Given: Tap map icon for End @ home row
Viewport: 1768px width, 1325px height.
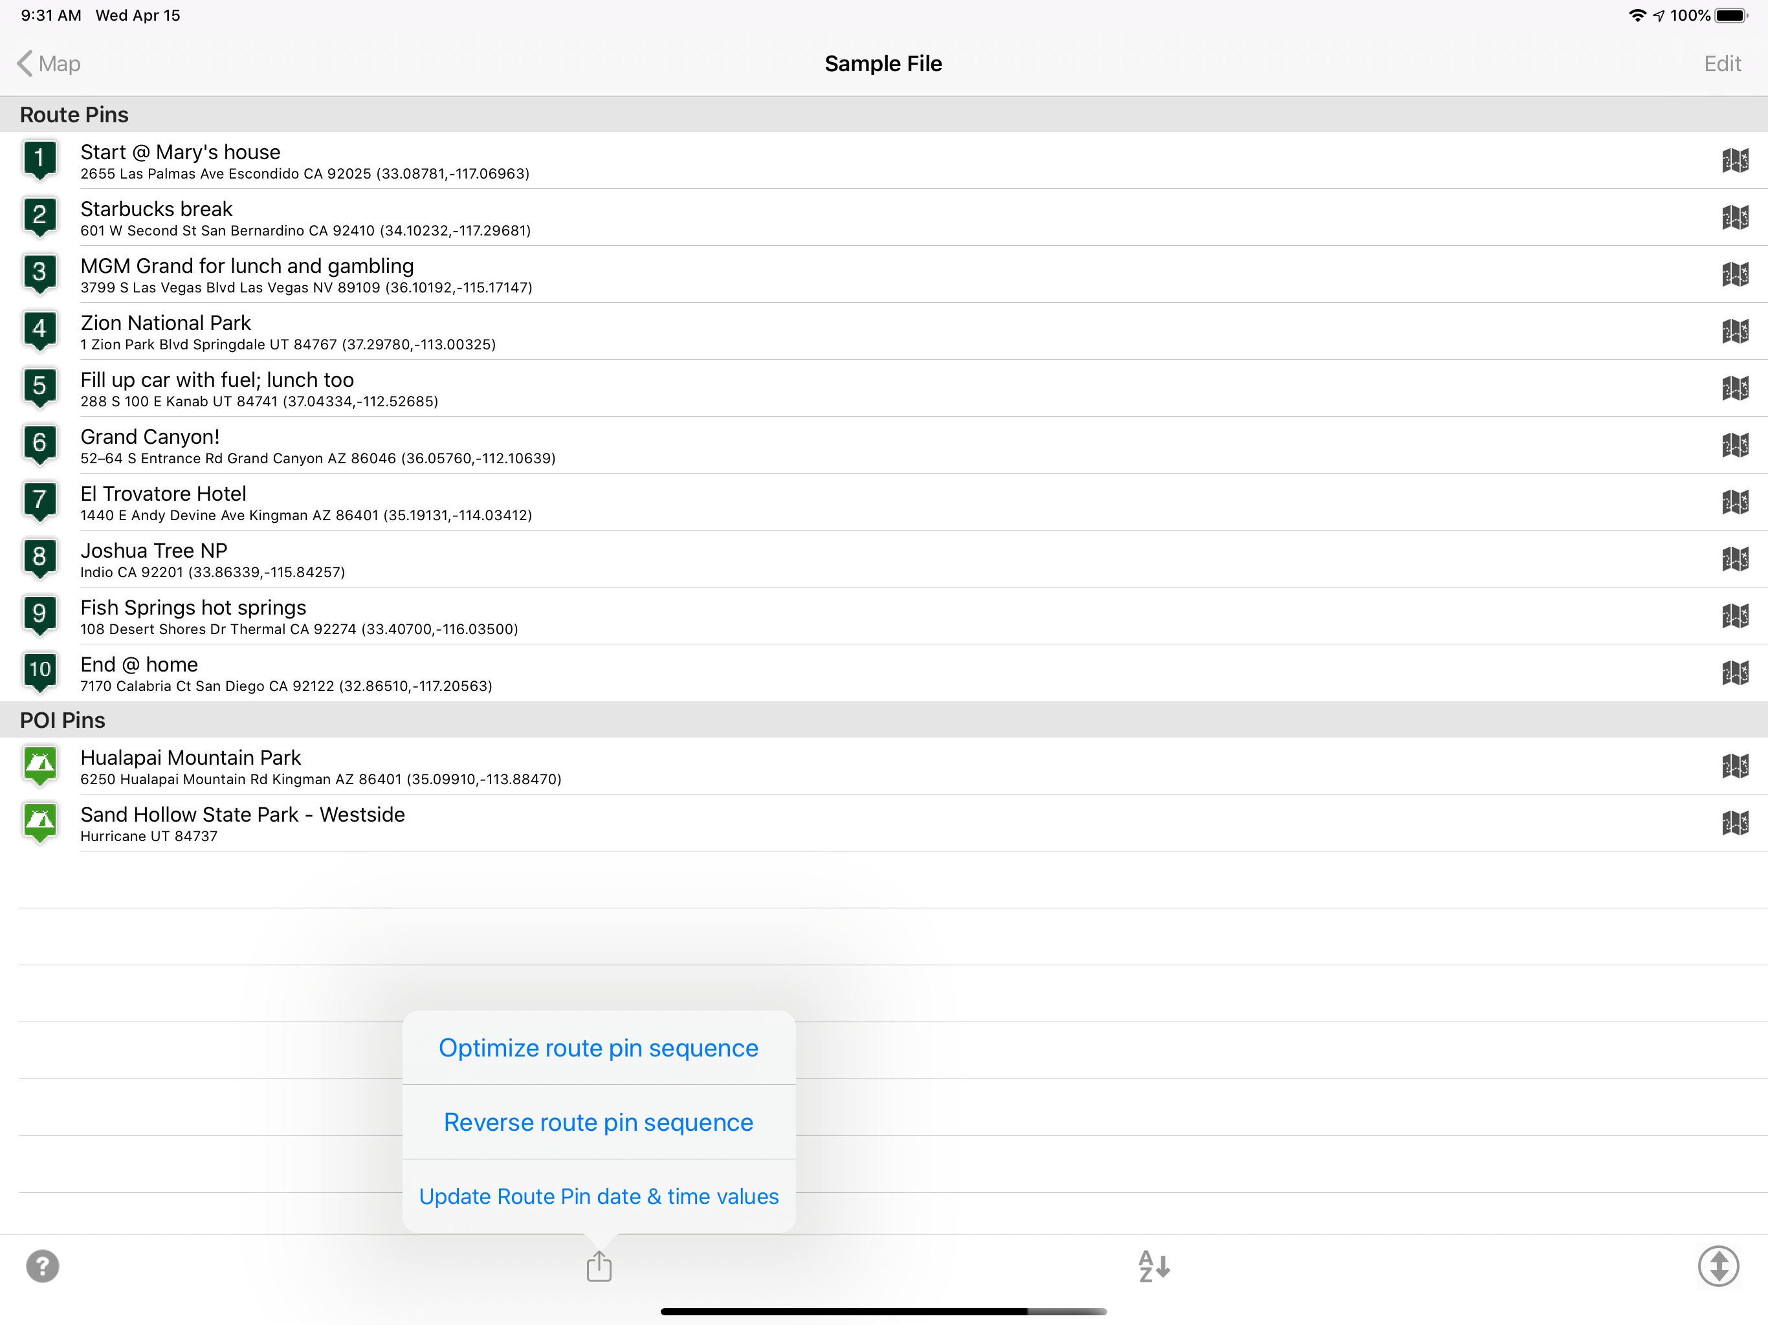Looking at the screenshot, I should point(1734,673).
